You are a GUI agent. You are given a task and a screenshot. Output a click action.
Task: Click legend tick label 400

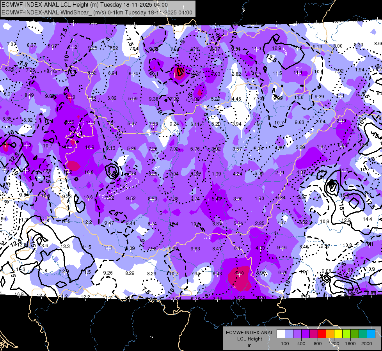301,344
